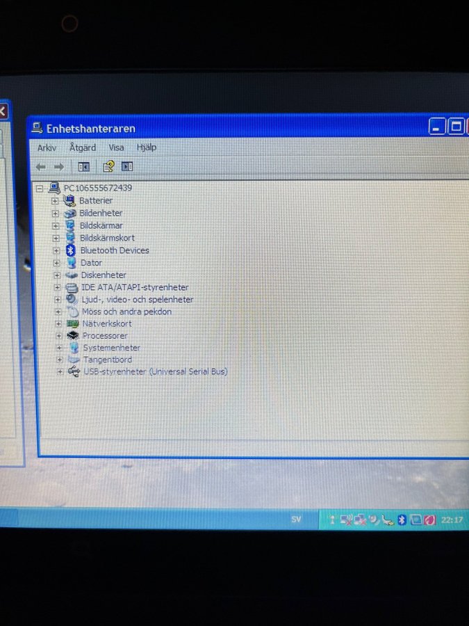The width and height of the screenshot is (469, 626).
Task: Click the Batterier category icon
Action: click(69, 201)
